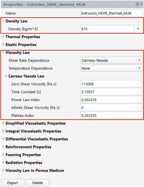Click the Power Law Index value field
The height and width of the screenshot is (187, 144).
pyautogui.click(x=111, y=100)
